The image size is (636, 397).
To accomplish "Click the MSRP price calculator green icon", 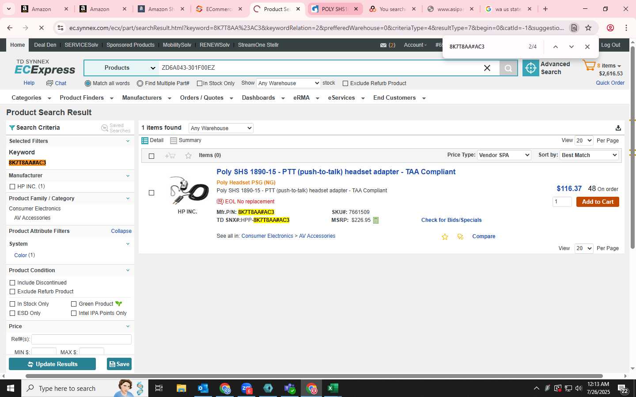I will point(376,220).
